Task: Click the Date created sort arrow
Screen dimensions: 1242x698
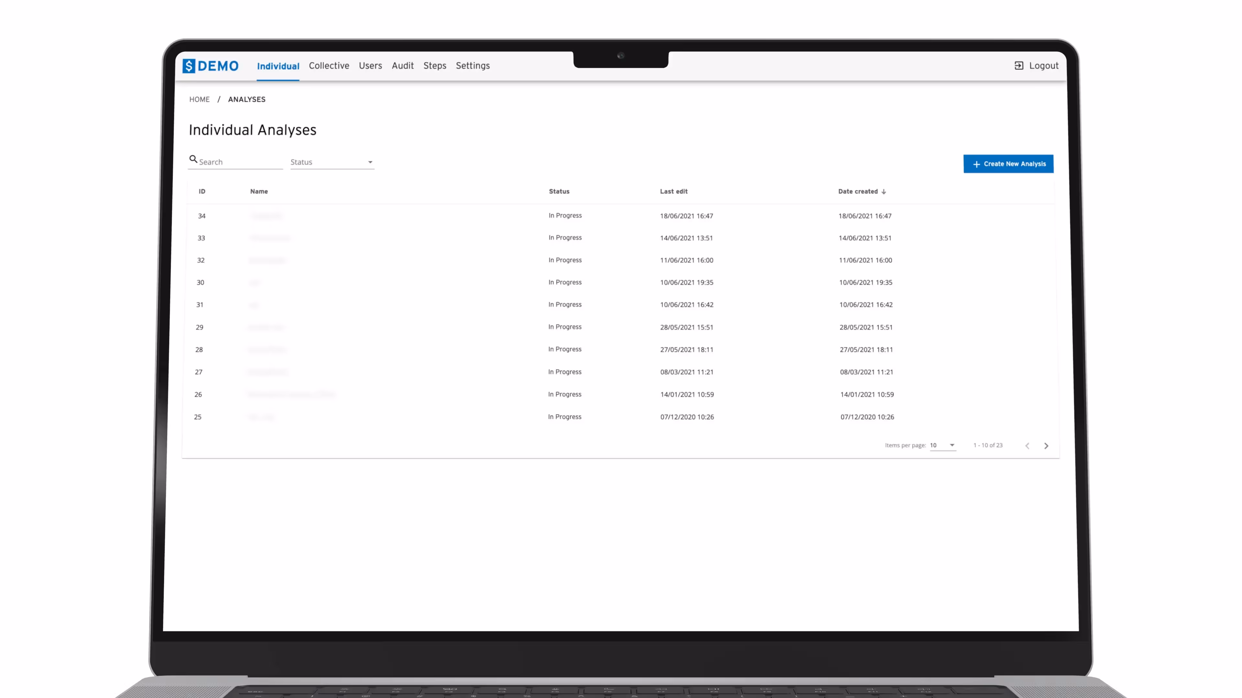Action: (884, 192)
